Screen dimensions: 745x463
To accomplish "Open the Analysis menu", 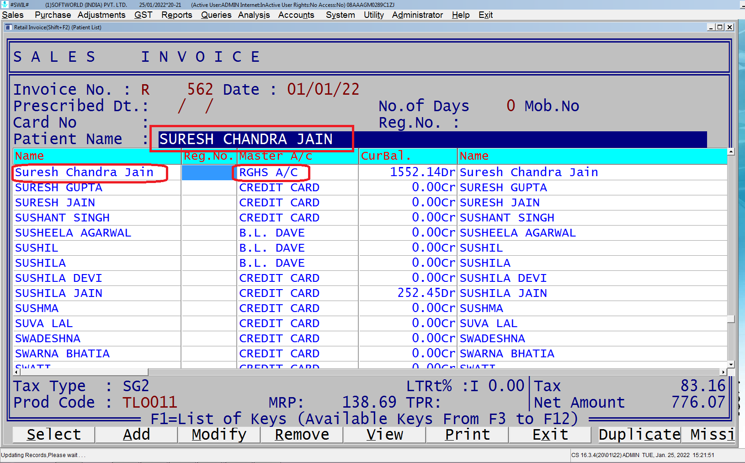I will (x=254, y=15).
